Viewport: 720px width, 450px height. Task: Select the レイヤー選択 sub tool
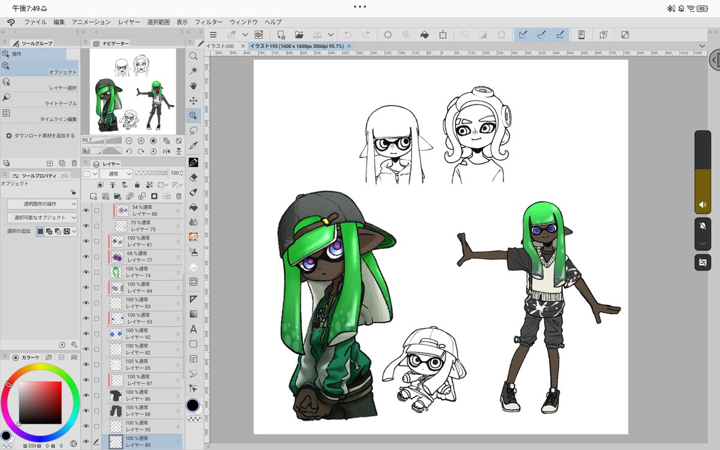coord(40,83)
